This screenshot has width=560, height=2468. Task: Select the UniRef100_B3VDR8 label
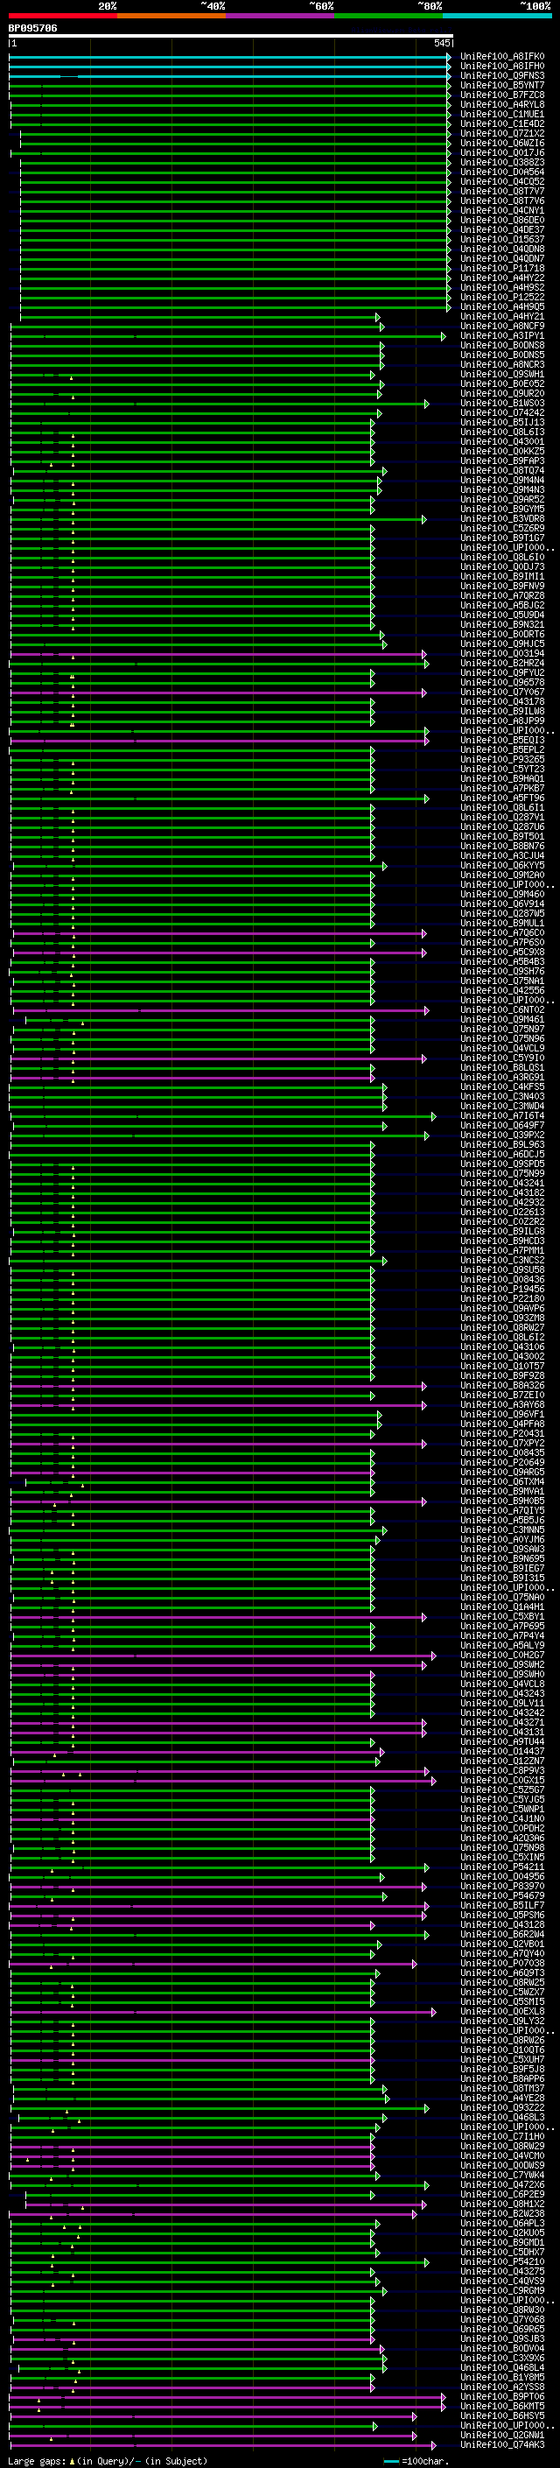[x=501, y=519]
